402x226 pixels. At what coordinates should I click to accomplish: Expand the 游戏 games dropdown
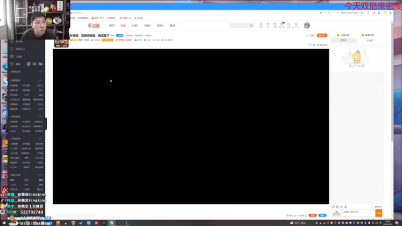click(x=160, y=26)
